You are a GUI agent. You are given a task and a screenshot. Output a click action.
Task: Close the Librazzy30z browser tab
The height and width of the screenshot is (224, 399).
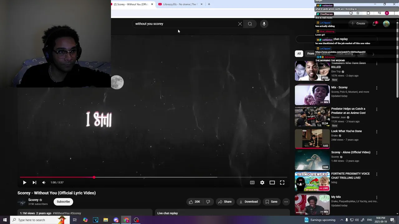pos(201,4)
